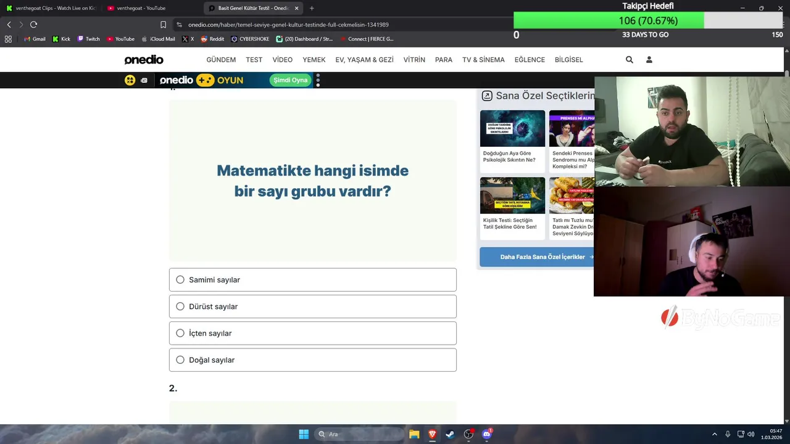This screenshot has height=444, width=790.
Task: Open the EV, YAŞAM & GEZİ menu
Action: [364, 60]
